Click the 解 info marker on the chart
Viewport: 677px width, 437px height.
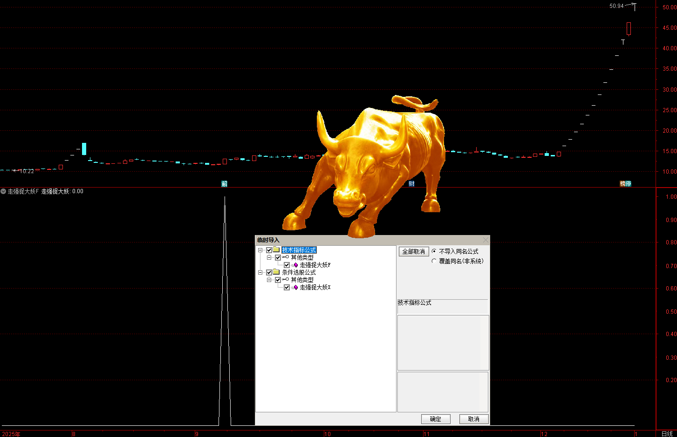224,184
